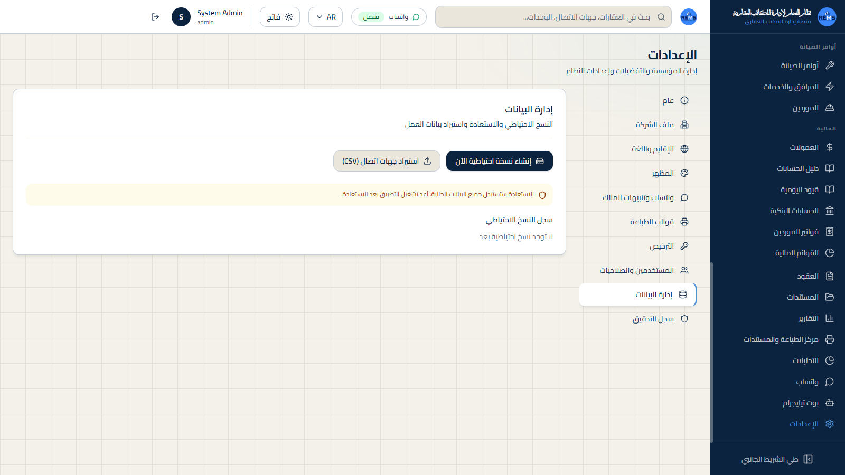Click the سجل النسخ الاحتياطي heading
This screenshot has width=845, height=475.
[519, 220]
